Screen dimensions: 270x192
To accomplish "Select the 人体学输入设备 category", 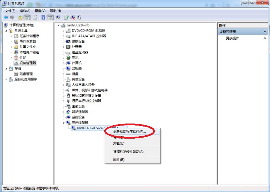I will [83, 85].
